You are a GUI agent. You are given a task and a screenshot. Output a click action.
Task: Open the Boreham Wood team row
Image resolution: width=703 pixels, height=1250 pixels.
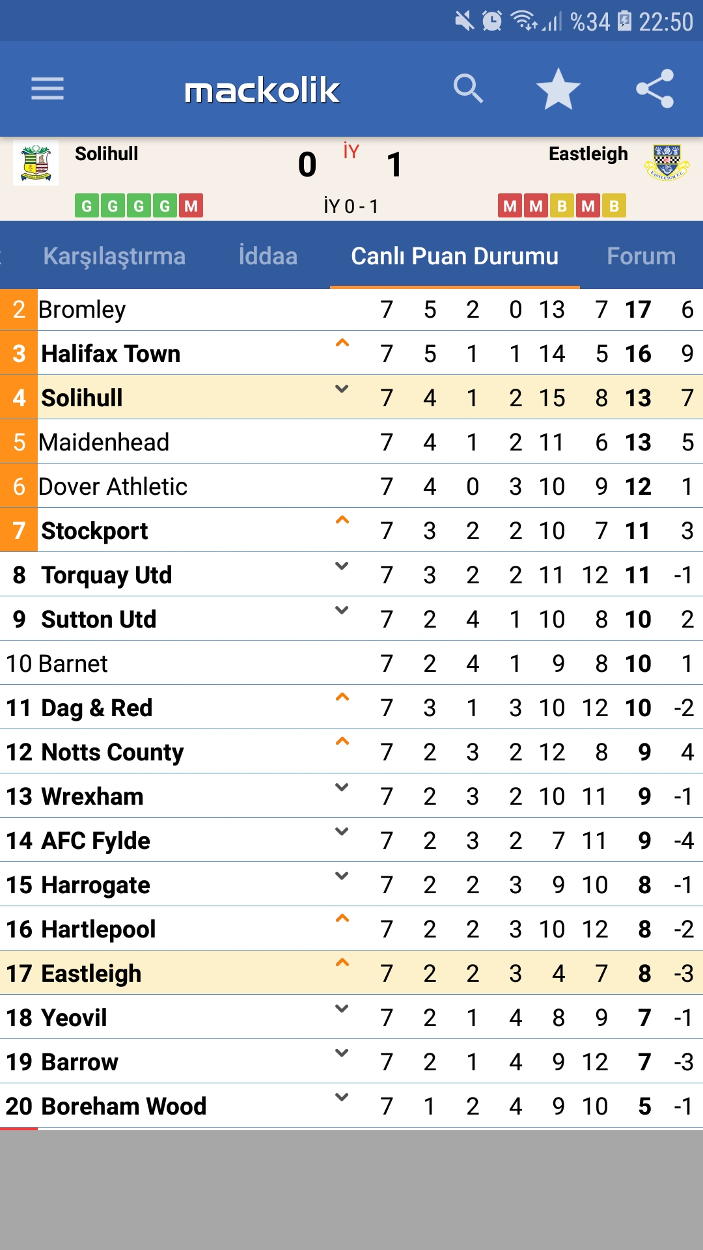click(351, 1106)
